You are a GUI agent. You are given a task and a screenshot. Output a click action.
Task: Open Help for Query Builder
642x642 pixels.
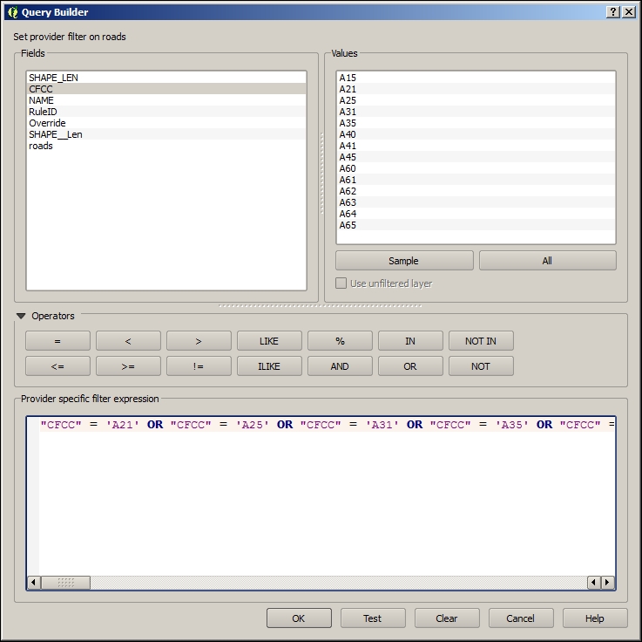pos(595,618)
